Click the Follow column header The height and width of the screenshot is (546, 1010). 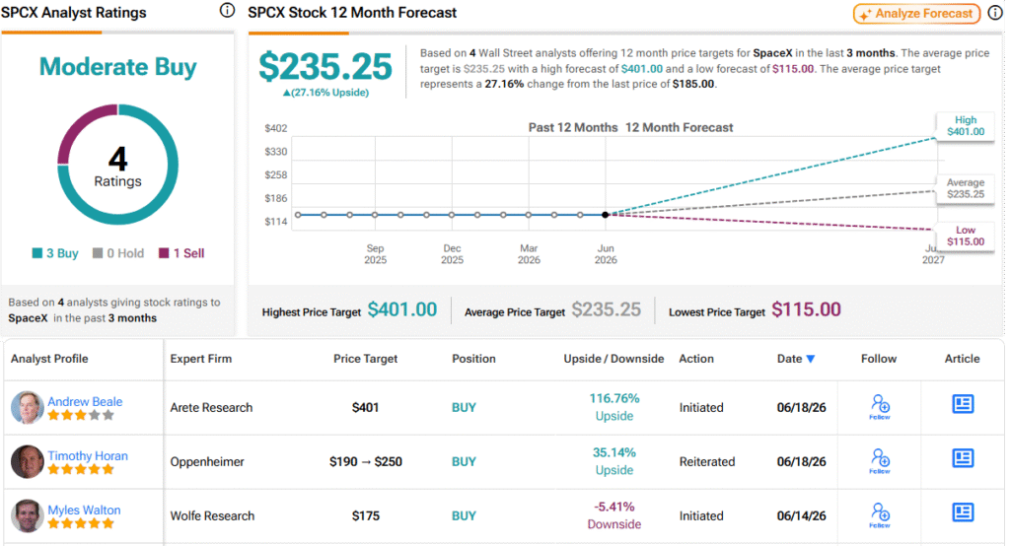(879, 359)
